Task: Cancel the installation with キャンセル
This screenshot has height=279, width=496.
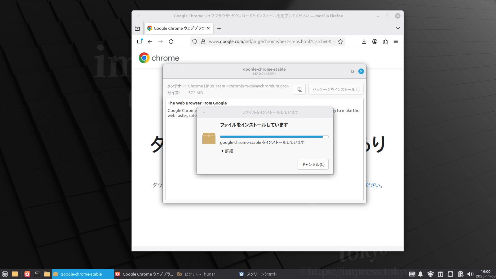Action: [x=313, y=164]
